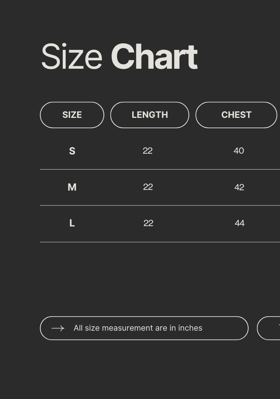Select the length value for size M
280x399 pixels.
[148, 187]
